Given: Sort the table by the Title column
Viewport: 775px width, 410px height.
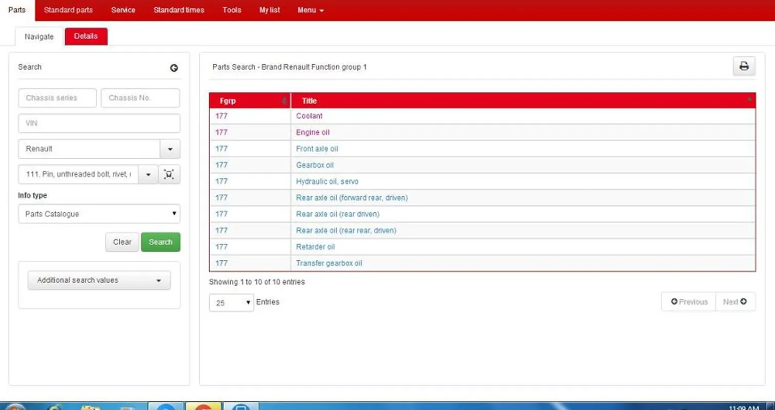Looking at the screenshot, I should pos(523,101).
